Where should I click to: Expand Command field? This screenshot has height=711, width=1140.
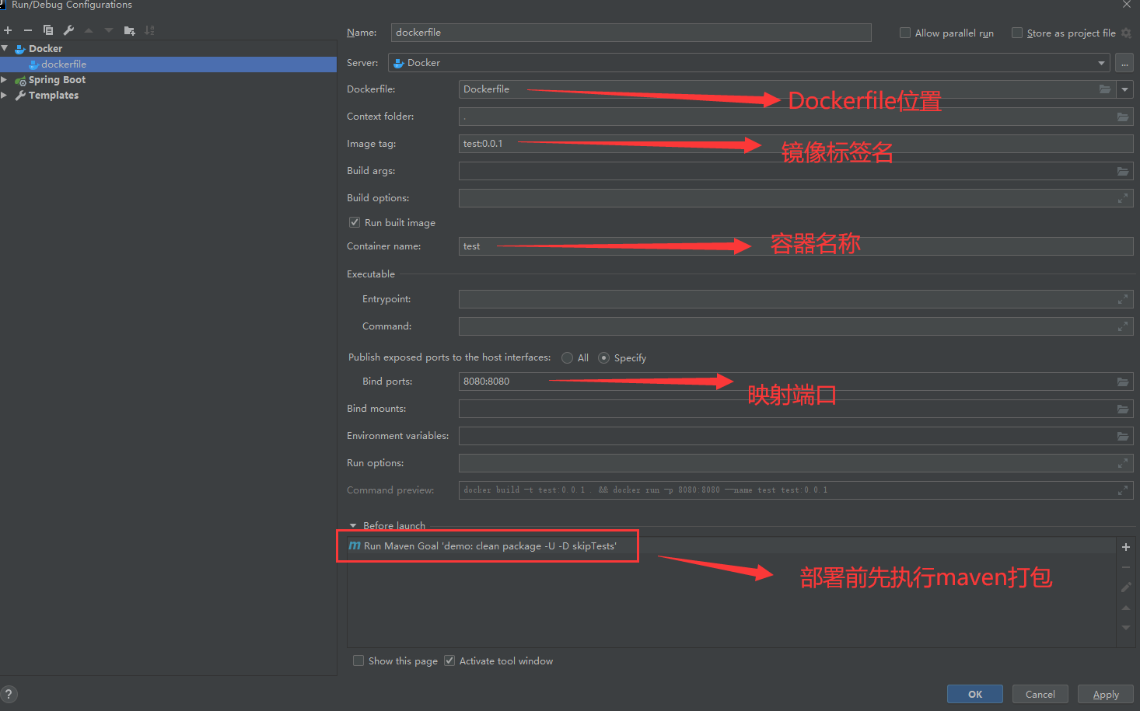[1123, 326]
